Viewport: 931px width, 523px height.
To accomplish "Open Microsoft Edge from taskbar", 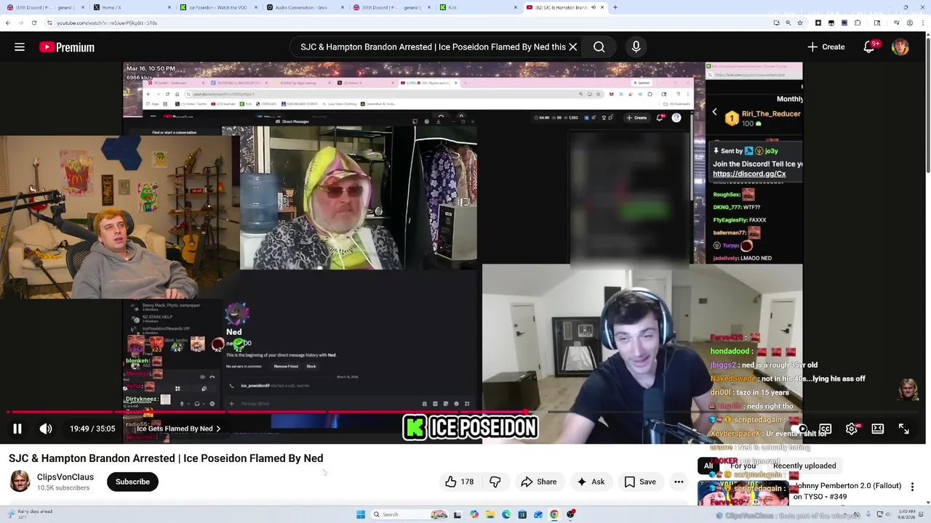I will pyautogui.click(x=506, y=514).
